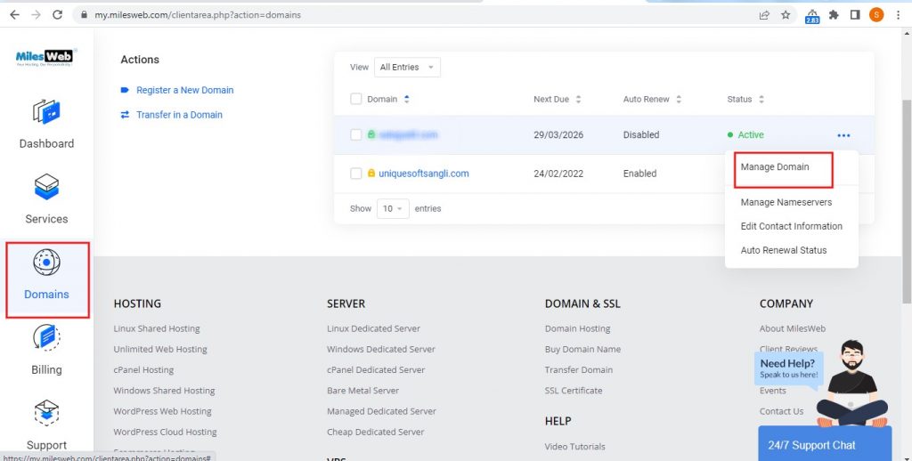
Task: Select Manage Domain from the popup menu
Action: tap(775, 166)
